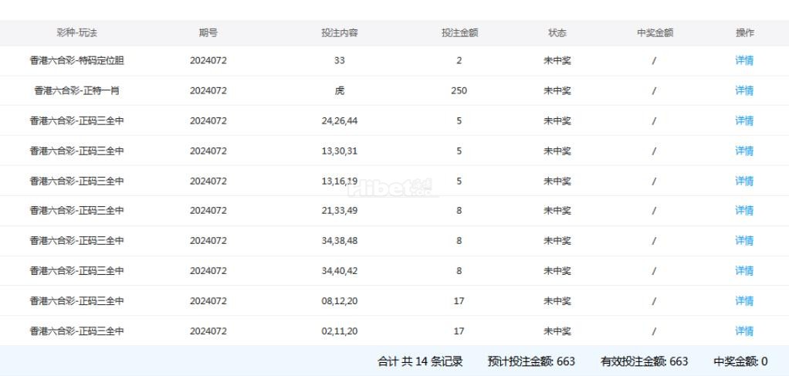Open 详情 for bet 02,11,20
Screen dimensions: 789x376
(744, 331)
